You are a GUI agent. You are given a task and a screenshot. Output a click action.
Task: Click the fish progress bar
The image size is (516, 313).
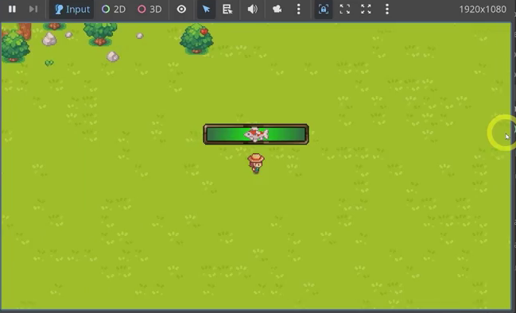(x=256, y=134)
